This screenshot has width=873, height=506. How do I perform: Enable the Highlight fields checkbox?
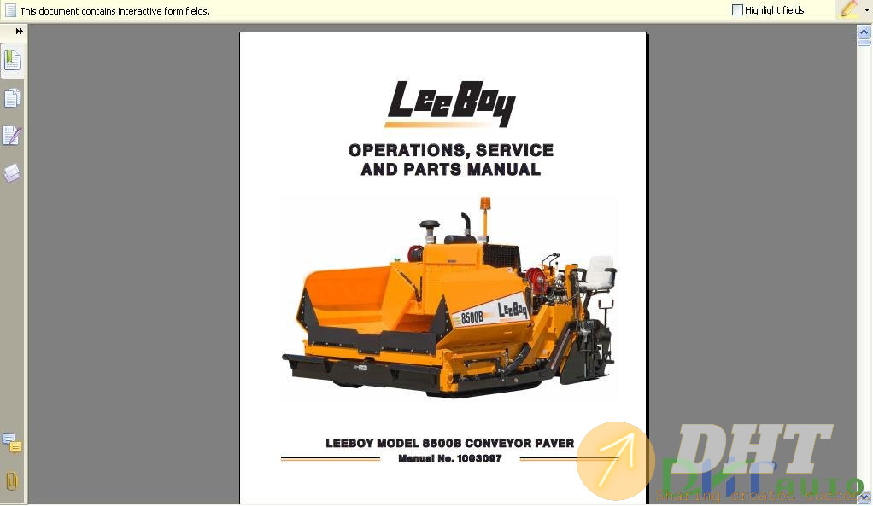(x=737, y=10)
